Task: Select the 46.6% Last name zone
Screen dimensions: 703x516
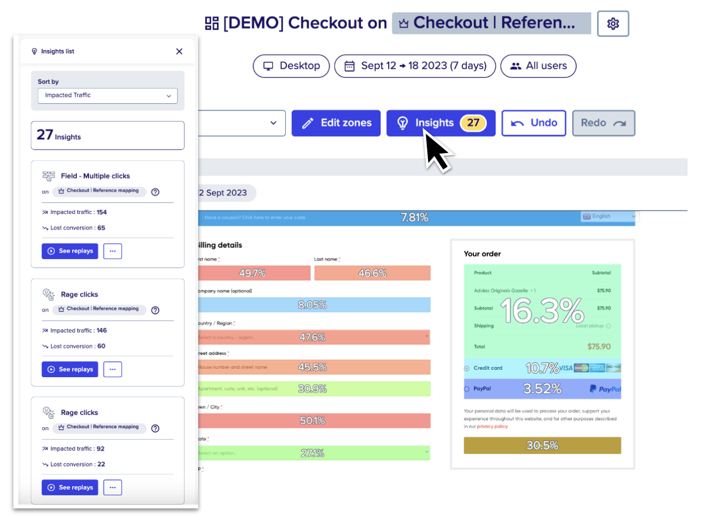Action: (372, 273)
